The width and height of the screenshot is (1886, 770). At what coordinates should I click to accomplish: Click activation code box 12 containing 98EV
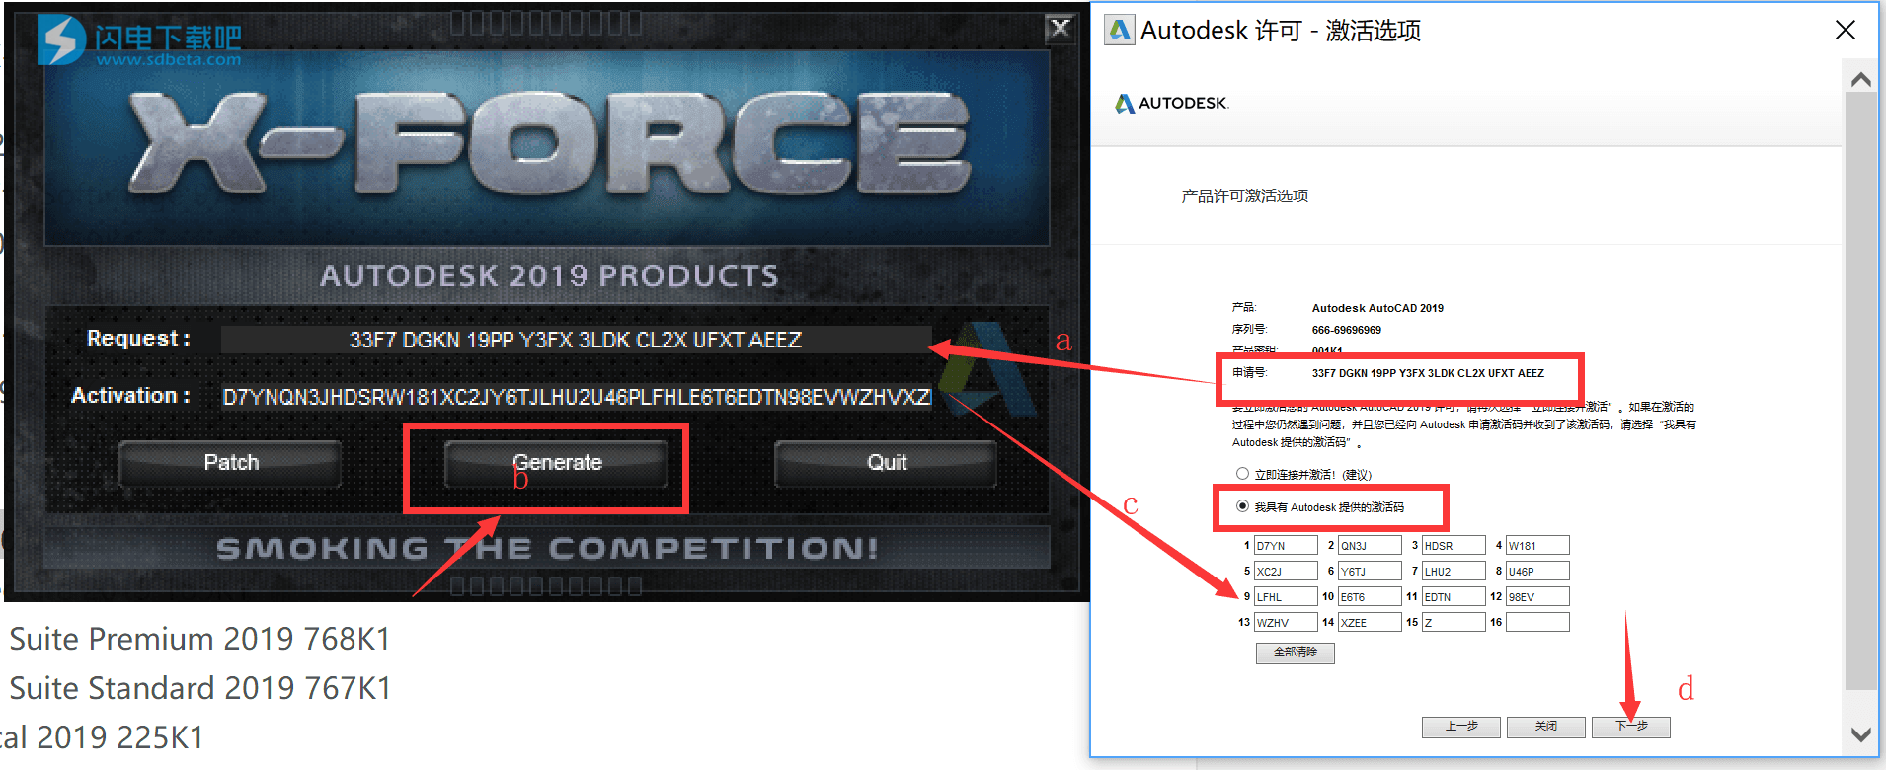pos(1537,596)
